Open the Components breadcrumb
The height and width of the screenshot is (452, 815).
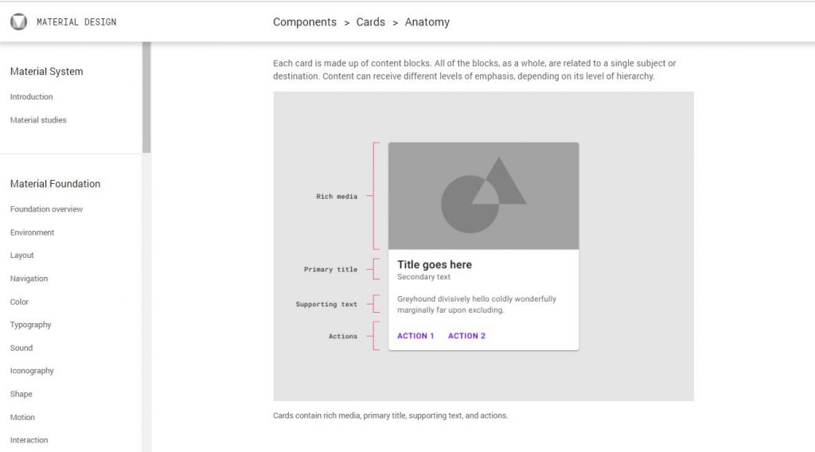click(x=305, y=21)
